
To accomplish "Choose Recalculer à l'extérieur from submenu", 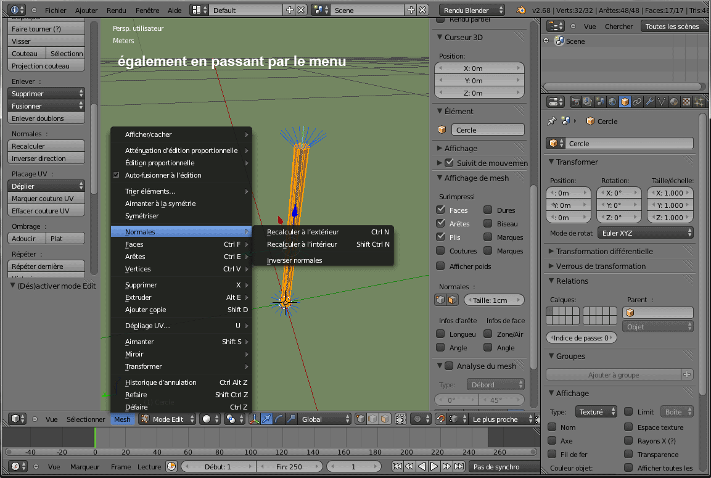I will click(303, 232).
